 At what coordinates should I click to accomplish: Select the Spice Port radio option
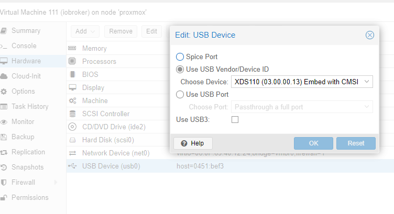coord(180,57)
